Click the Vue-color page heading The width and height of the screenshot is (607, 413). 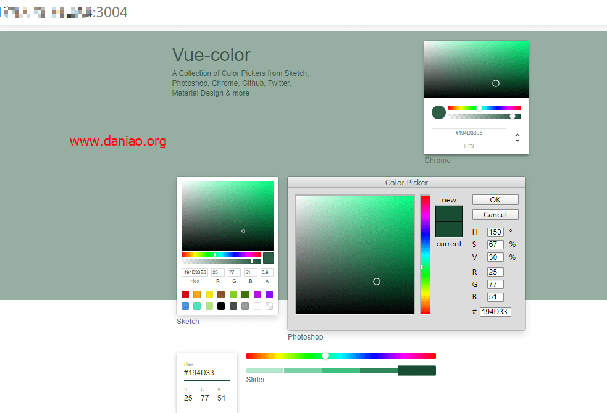211,55
